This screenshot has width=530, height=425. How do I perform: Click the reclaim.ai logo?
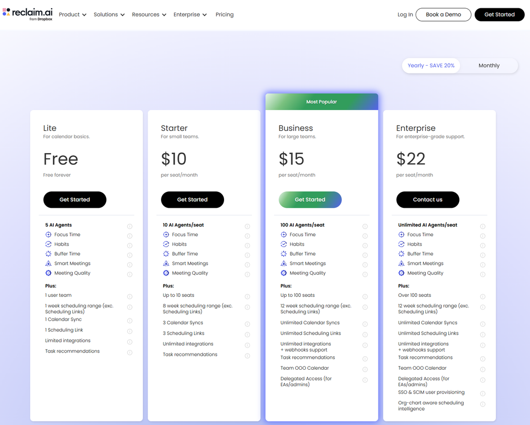28,14
